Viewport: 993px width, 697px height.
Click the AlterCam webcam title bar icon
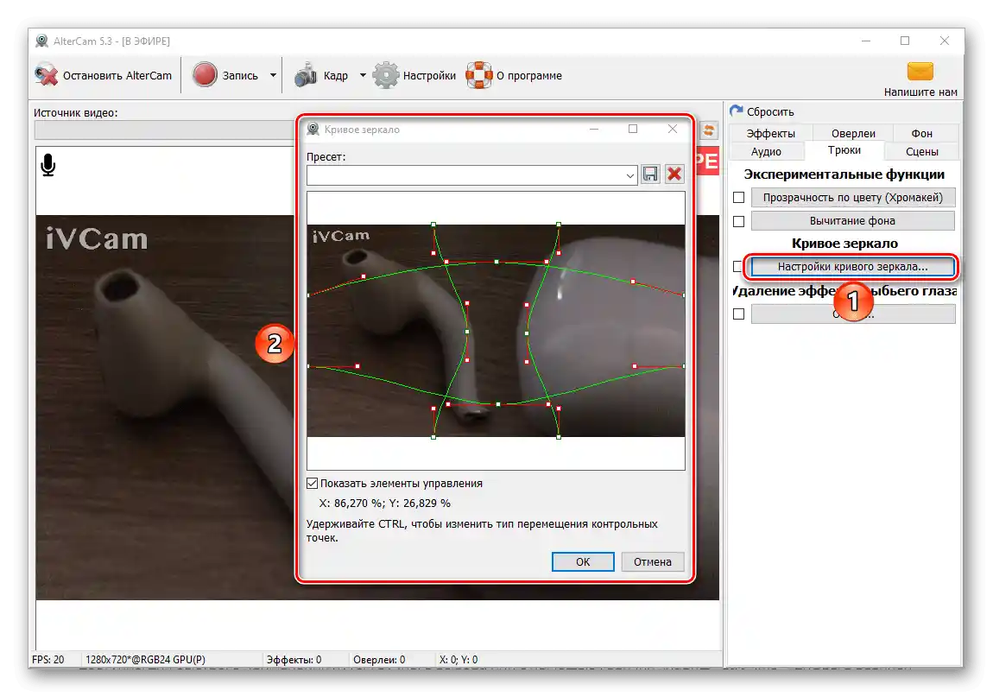pos(41,41)
